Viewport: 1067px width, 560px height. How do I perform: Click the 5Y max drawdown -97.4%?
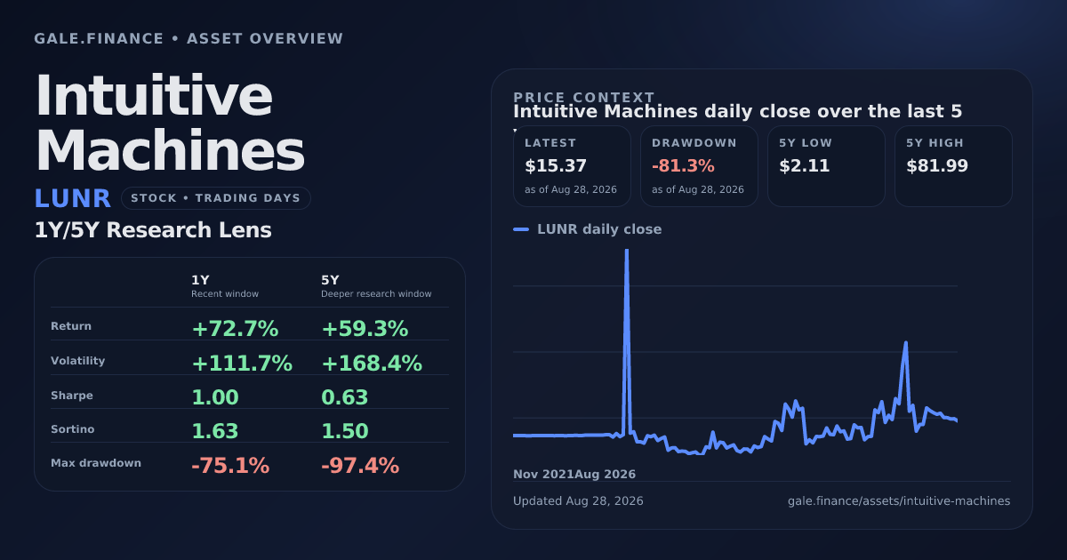[x=360, y=465]
